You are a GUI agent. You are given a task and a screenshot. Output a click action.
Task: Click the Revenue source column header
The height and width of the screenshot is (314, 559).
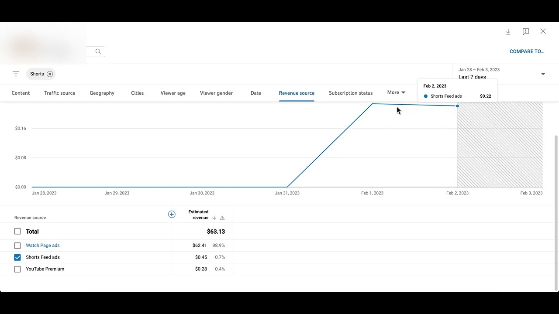pyautogui.click(x=30, y=218)
